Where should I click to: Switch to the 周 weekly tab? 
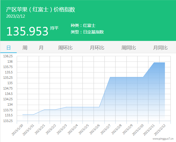pos(25,48)
